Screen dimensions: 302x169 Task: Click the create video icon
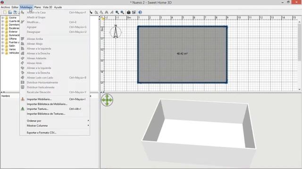point(134,12)
